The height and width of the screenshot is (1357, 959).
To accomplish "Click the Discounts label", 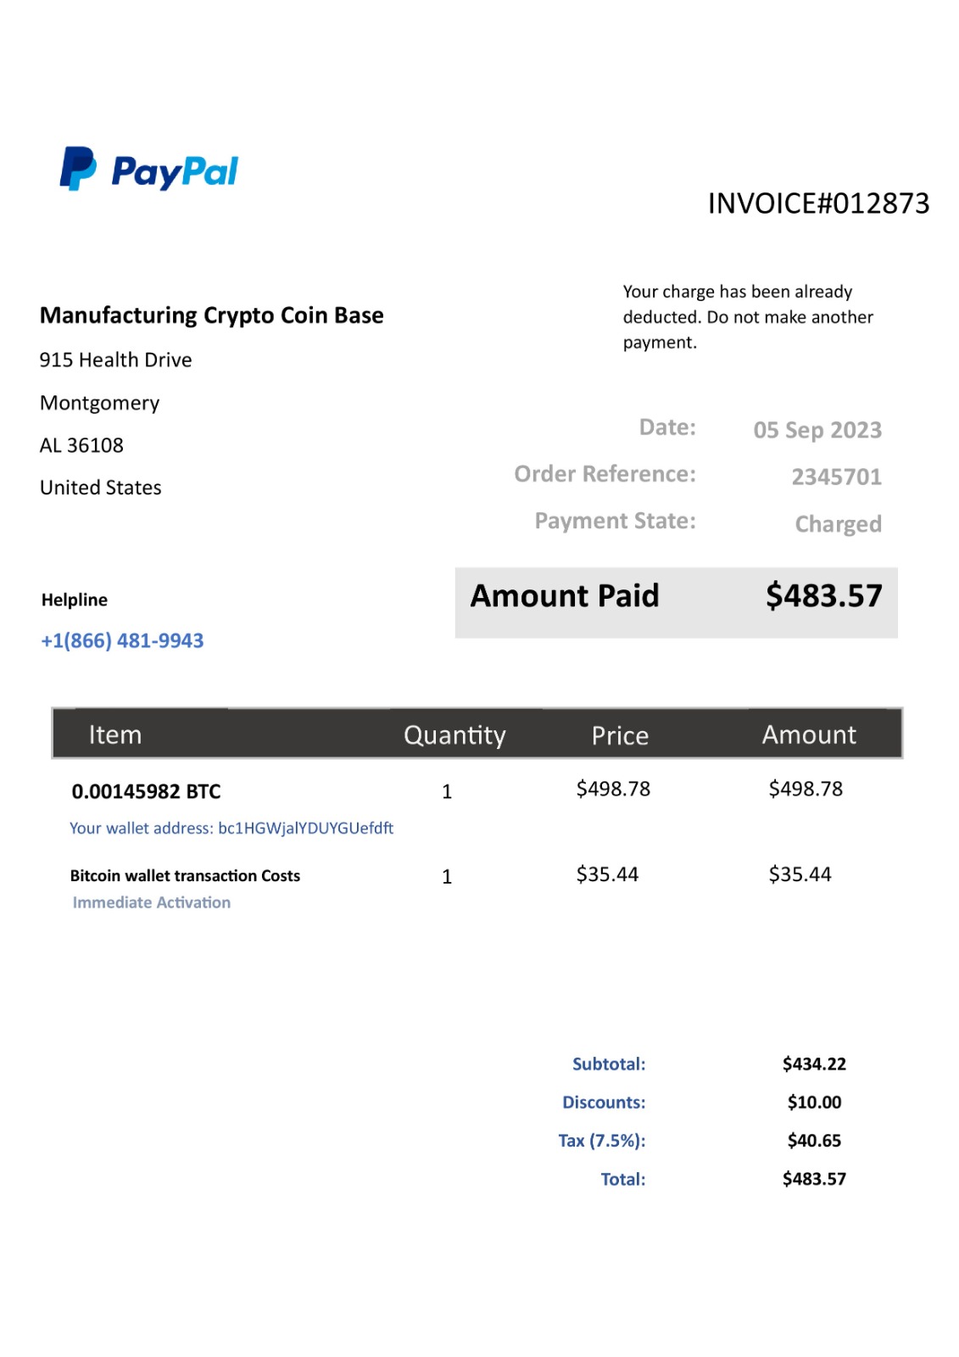I will coord(604,1102).
